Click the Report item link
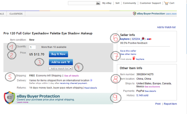The image size is (187, 114). (x=170, y=104)
